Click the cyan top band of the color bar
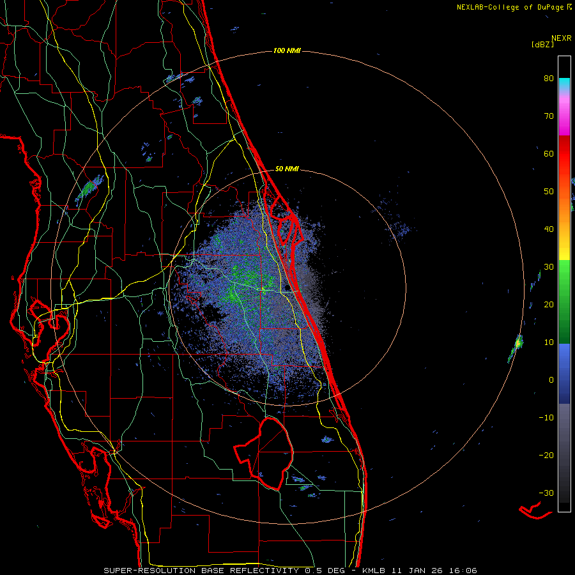This screenshot has height=575, width=575. [564, 84]
